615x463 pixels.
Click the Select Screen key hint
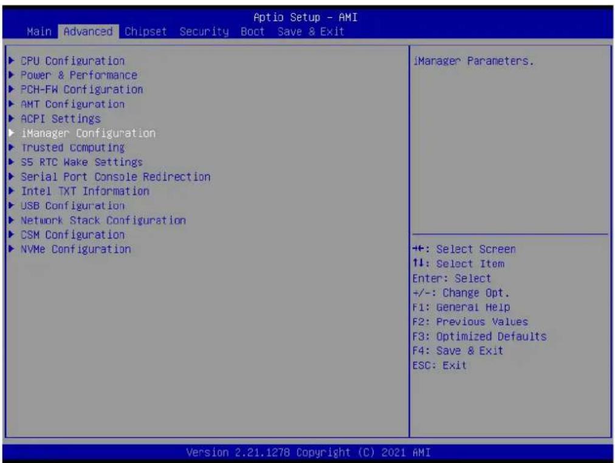pos(464,249)
